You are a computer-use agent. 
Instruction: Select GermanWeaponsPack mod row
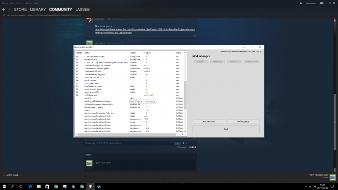pyautogui.click(x=129, y=107)
